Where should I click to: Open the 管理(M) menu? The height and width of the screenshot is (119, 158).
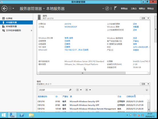[x=124, y=9]
